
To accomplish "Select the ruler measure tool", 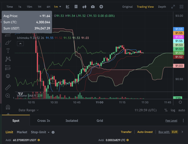I will click(8, 87).
